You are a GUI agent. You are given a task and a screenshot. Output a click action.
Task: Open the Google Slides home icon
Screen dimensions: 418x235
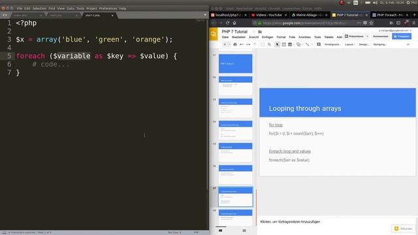click(214, 34)
